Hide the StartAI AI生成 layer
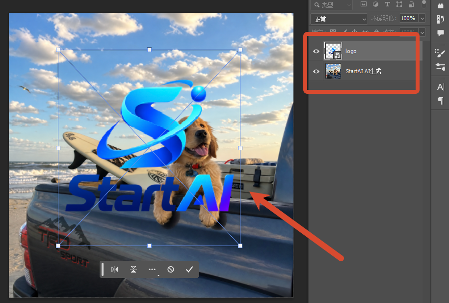 (316, 71)
